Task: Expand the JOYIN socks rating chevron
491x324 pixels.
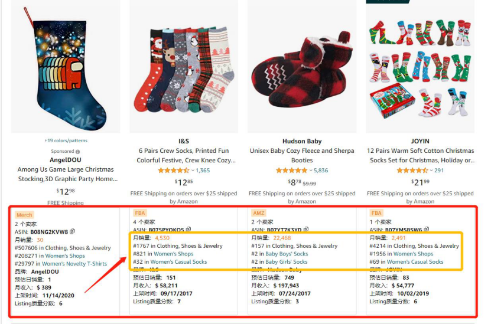Action: (431, 171)
